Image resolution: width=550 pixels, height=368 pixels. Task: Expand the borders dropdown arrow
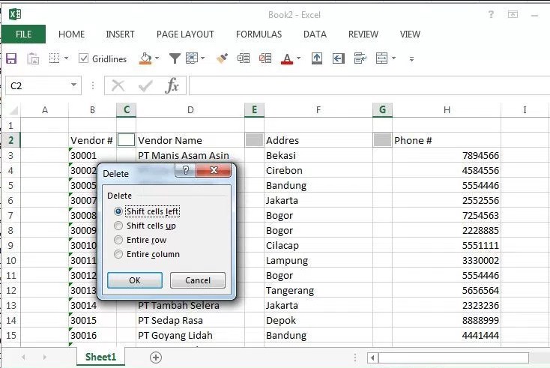(x=66, y=58)
